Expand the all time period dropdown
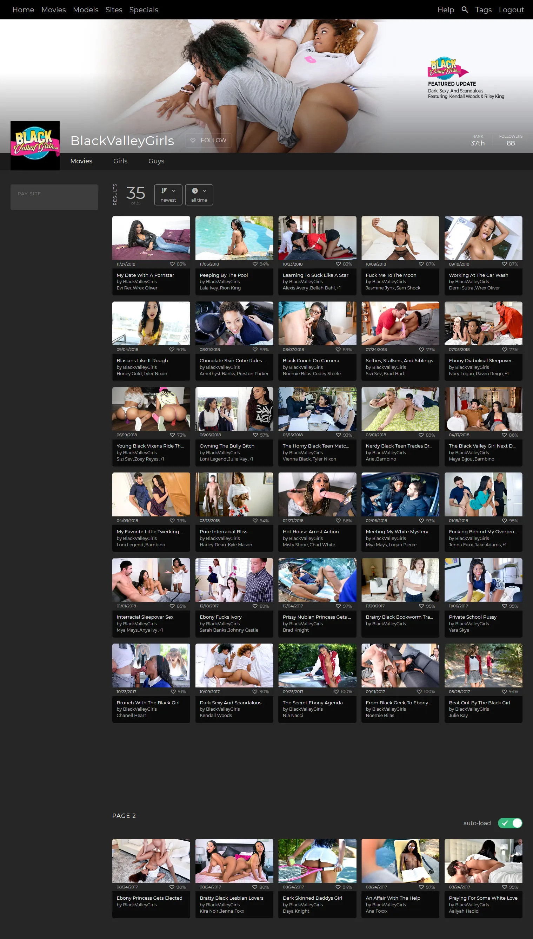 click(199, 195)
